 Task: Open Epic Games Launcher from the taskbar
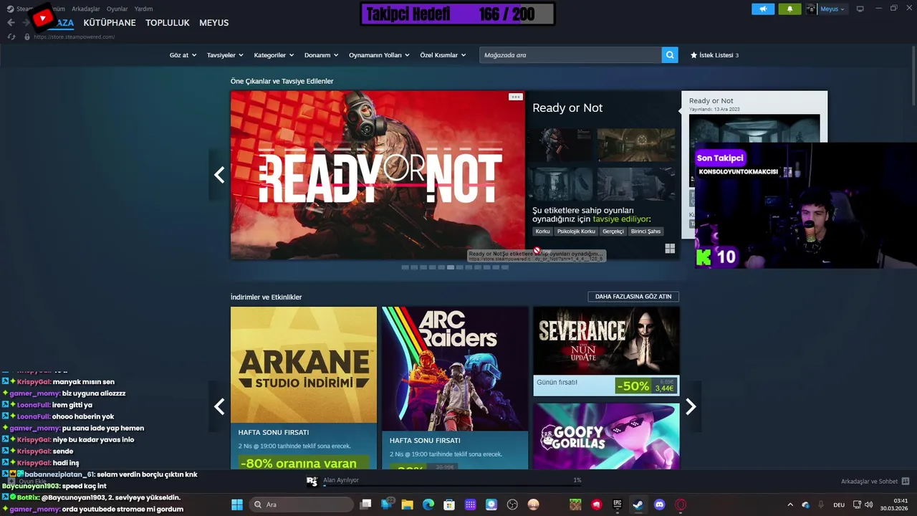click(618, 505)
